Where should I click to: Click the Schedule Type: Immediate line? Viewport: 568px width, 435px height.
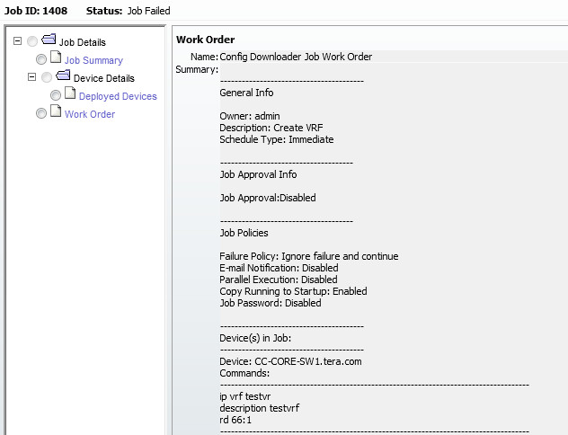[277, 139]
